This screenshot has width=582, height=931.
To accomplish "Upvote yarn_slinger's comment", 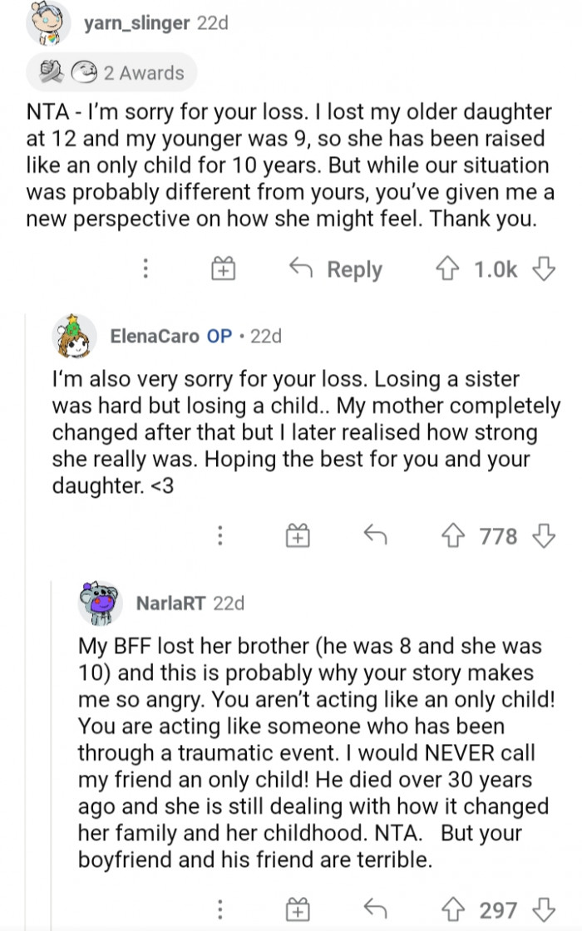I will (450, 268).
